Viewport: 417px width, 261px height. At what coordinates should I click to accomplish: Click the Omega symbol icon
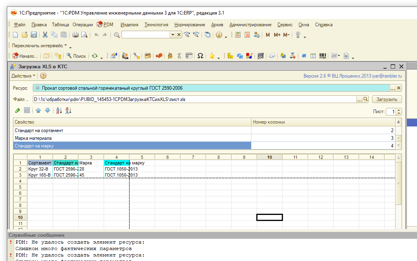(200, 56)
